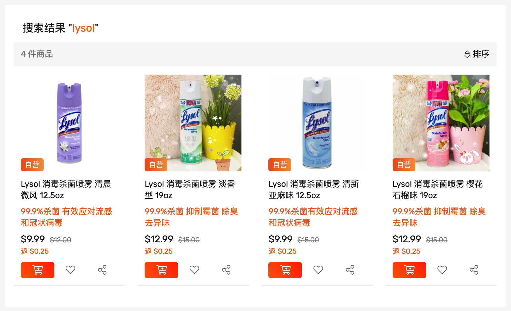The width and height of the screenshot is (511, 311).
Task: View the pink Lysol can photo
Action: (x=441, y=123)
